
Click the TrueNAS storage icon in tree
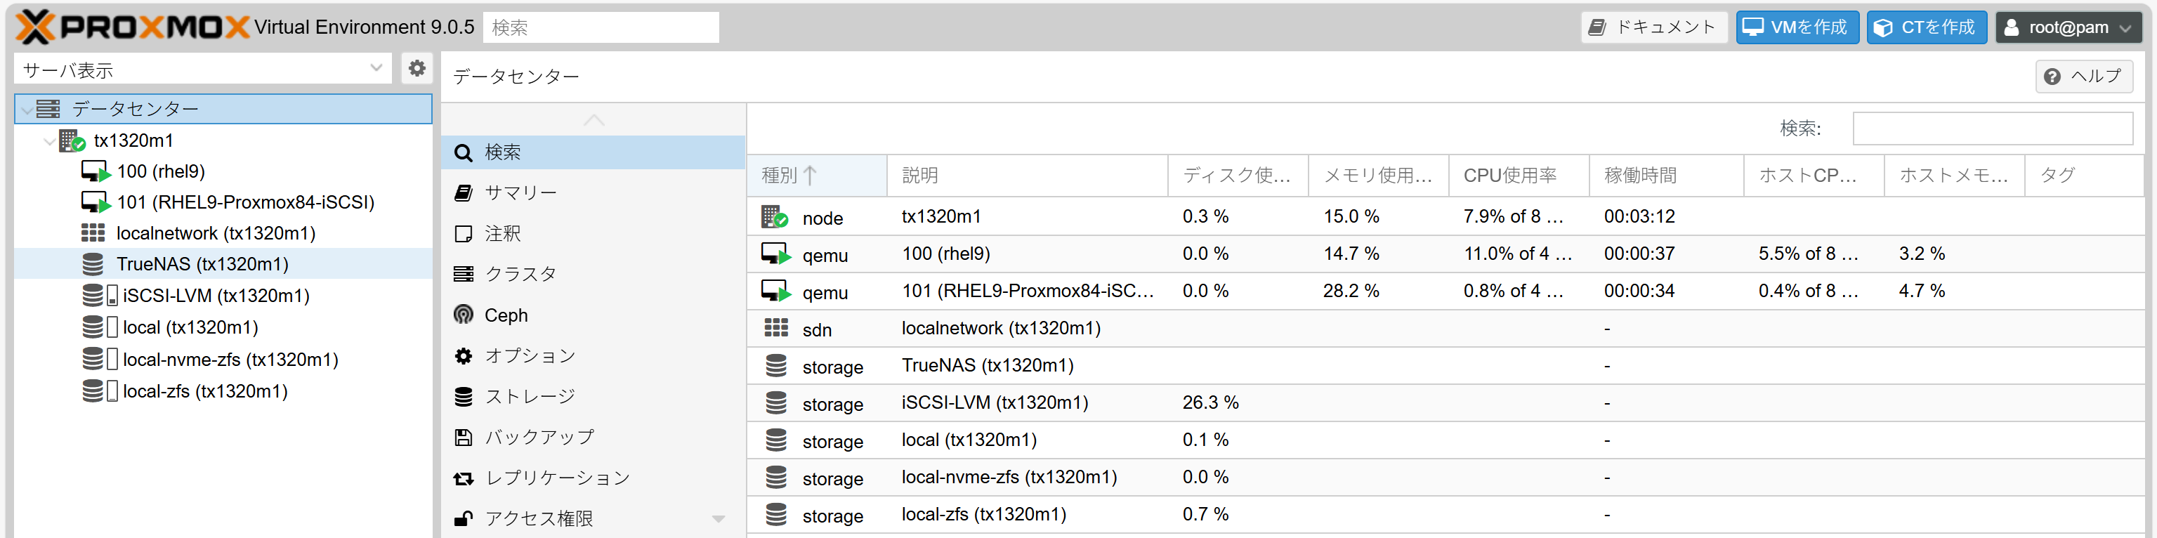click(93, 264)
